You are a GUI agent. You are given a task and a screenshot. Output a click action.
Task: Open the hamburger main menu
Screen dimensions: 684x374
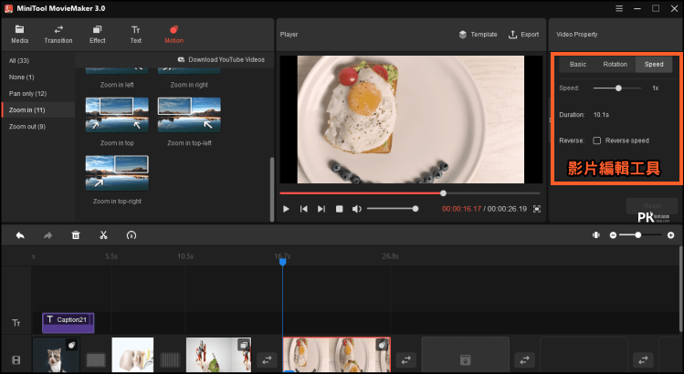[619, 8]
